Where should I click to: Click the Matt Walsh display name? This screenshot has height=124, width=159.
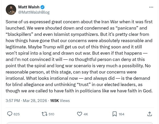coord(28,7)
